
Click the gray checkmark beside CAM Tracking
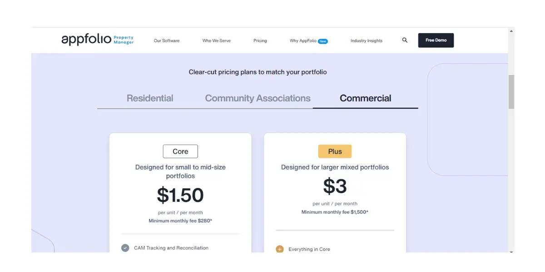[125, 248]
